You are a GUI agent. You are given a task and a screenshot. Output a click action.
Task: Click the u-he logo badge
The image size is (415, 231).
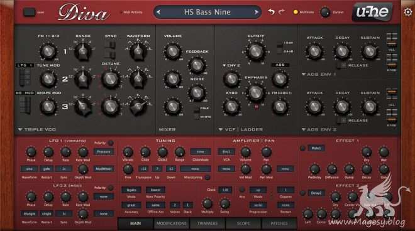click(372, 12)
